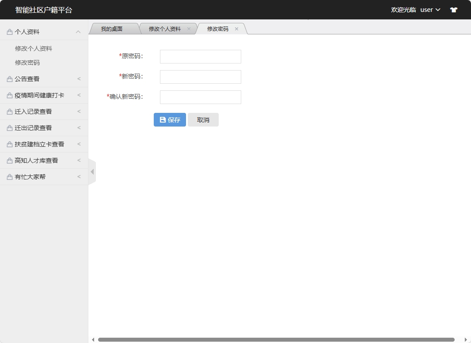Focus the 新密码 input field

(x=200, y=77)
